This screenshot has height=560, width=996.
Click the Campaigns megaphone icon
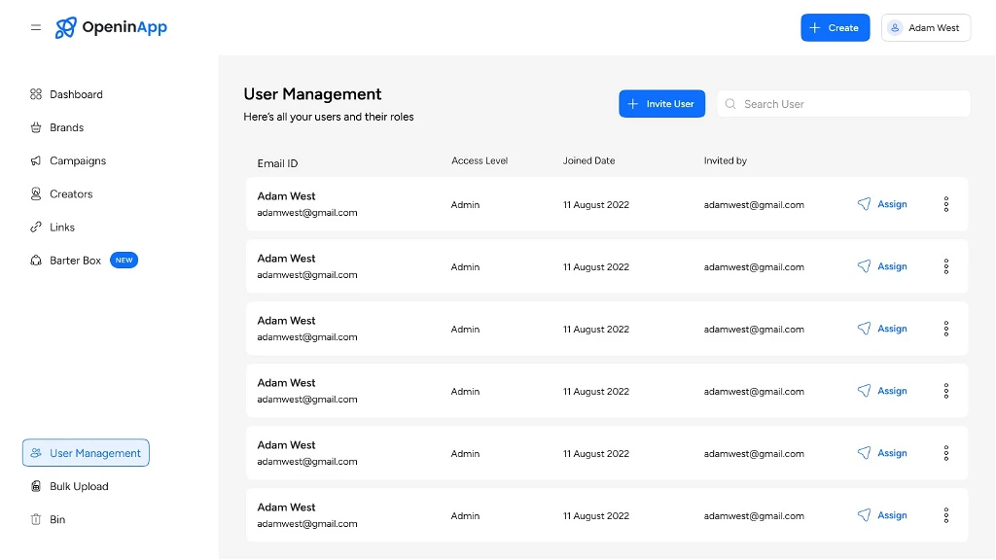coord(35,160)
